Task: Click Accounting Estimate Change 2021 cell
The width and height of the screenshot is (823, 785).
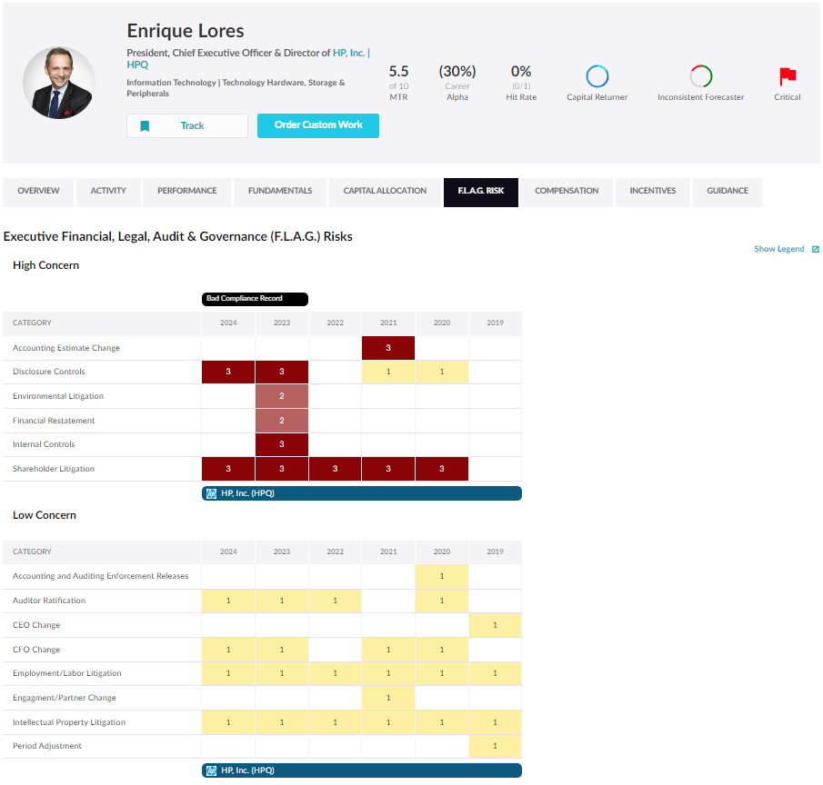Action: (x=388, y=348)
